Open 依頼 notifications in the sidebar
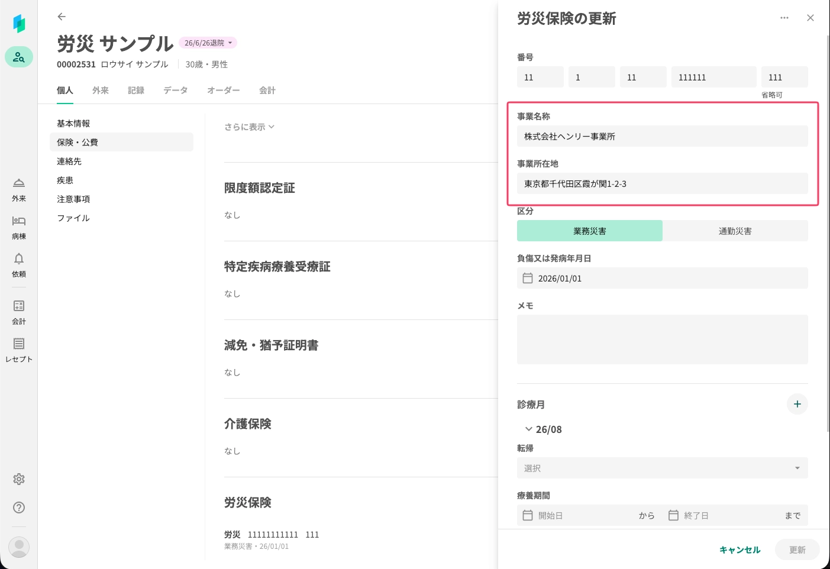830x569 pixels. (19, 266)
